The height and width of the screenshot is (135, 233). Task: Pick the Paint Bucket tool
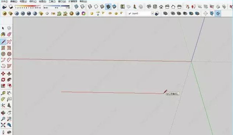coord(3,34)
